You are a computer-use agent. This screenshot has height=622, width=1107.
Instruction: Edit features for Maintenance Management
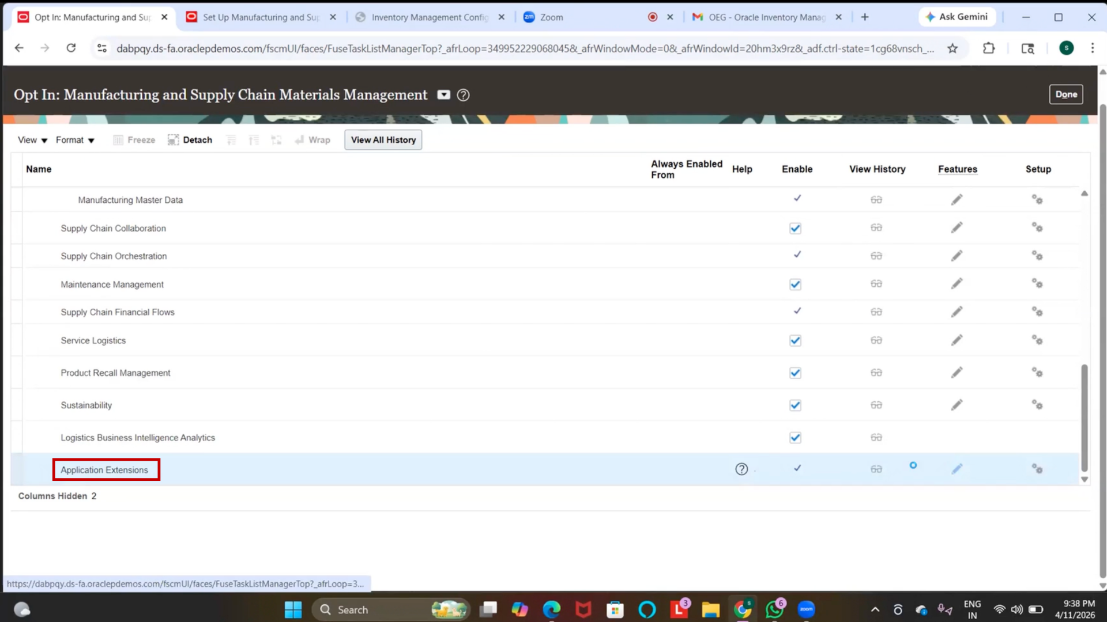click(957, 284)
